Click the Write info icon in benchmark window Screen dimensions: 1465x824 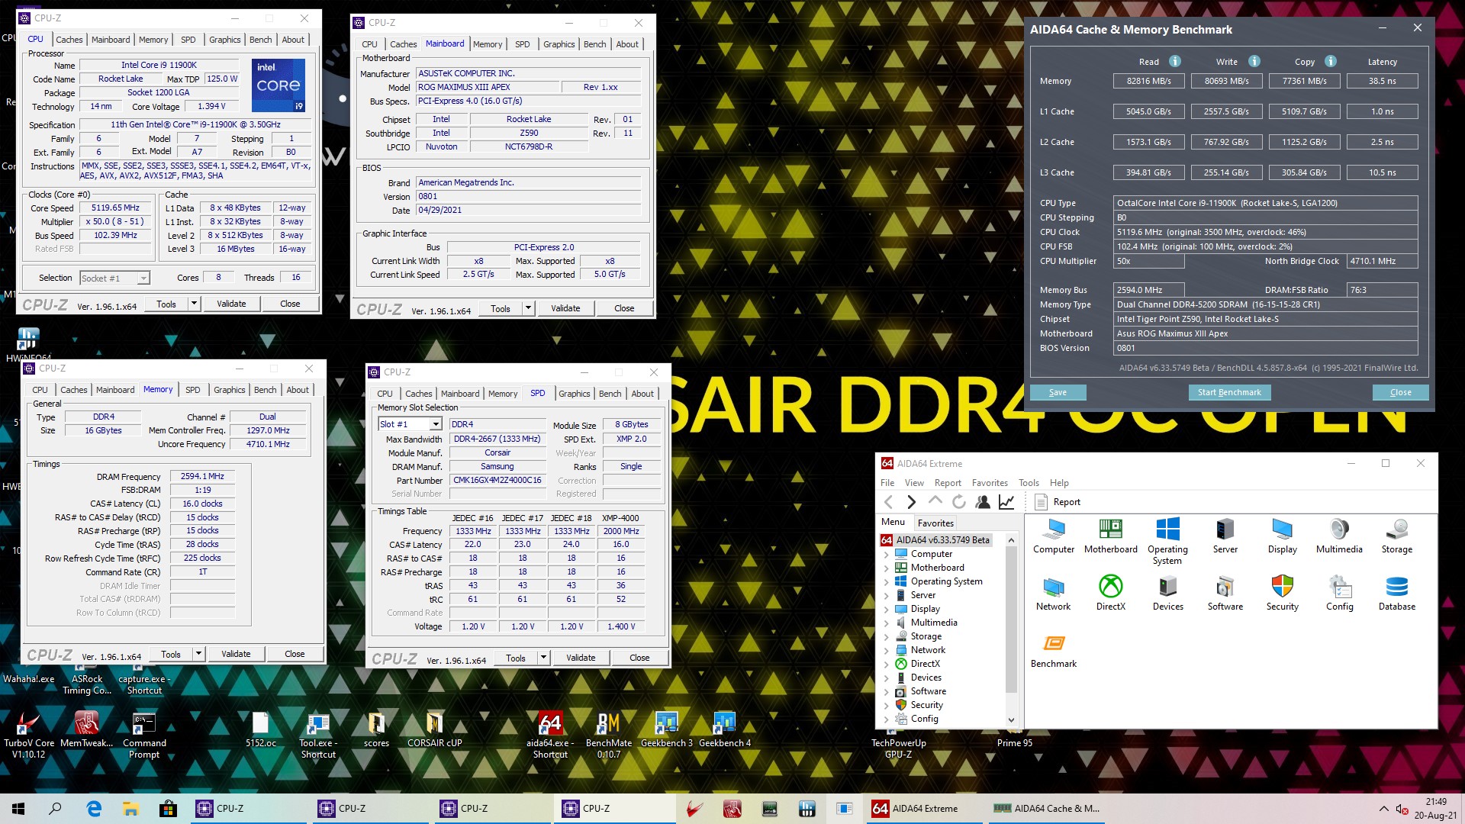[1254, 61]
